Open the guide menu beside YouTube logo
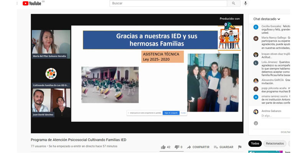 click(17, 3)
